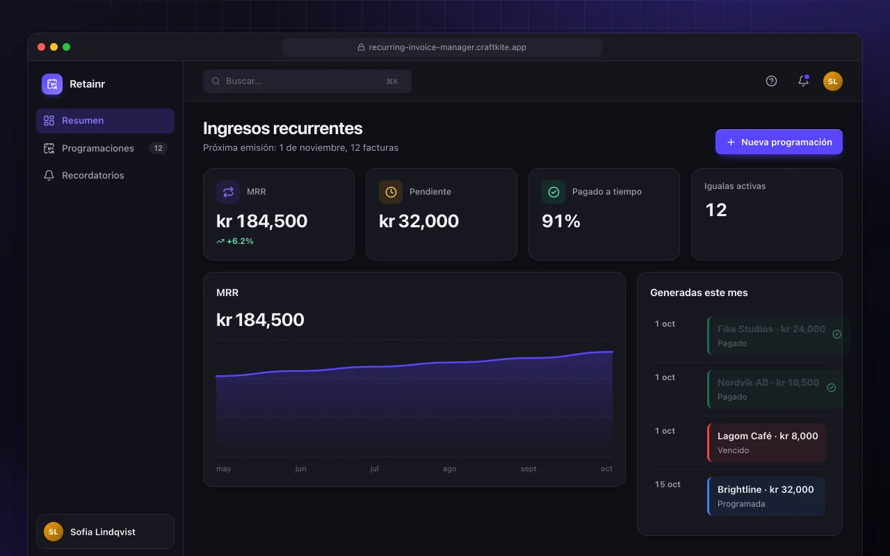Open the Sofia Lindqvist profile button
This screenshot has height=556, width=890.
[105, 532]
